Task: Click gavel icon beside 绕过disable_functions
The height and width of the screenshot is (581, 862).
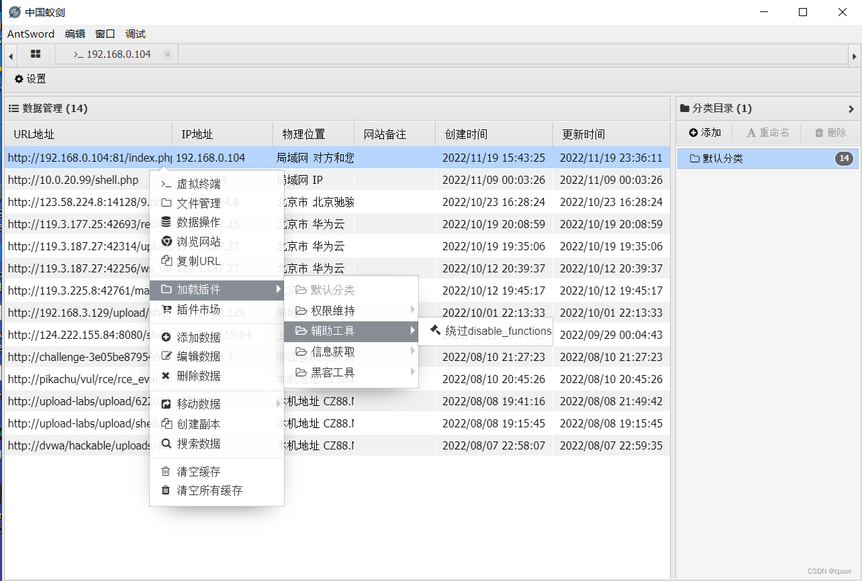Action: (435, 330)
